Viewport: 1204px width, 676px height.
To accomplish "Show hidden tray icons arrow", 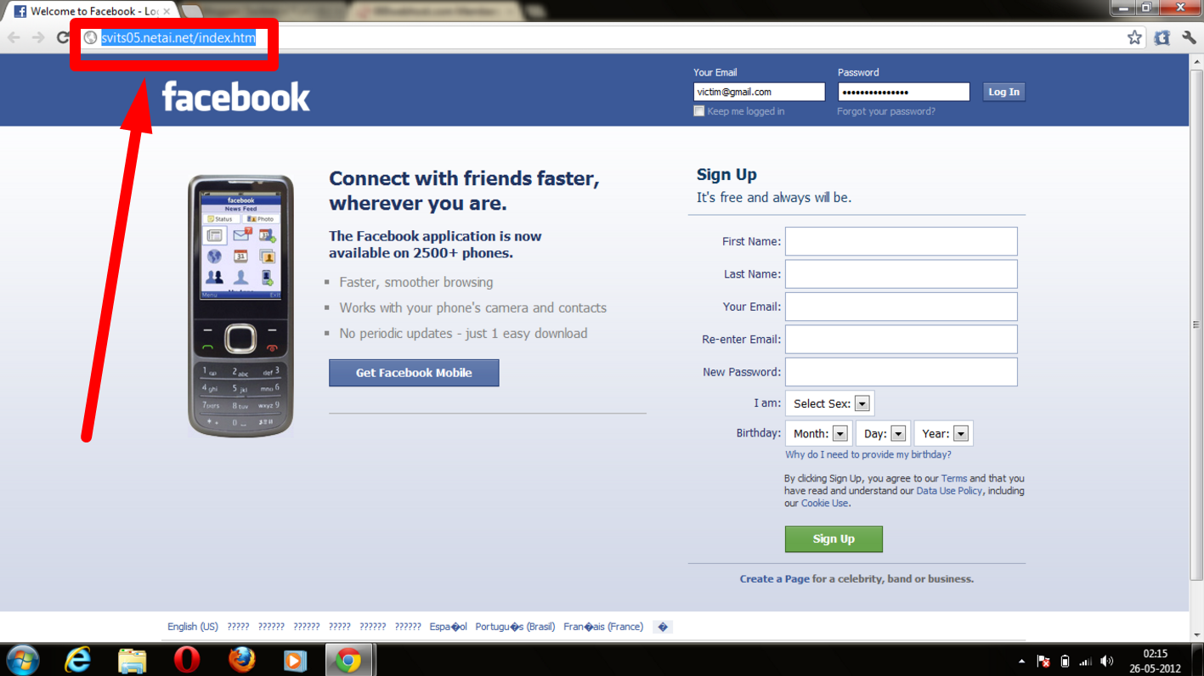I will (x=1021, y=661).
